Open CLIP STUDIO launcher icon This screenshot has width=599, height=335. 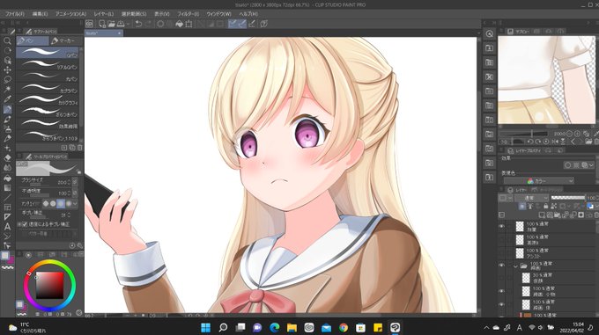89,24
